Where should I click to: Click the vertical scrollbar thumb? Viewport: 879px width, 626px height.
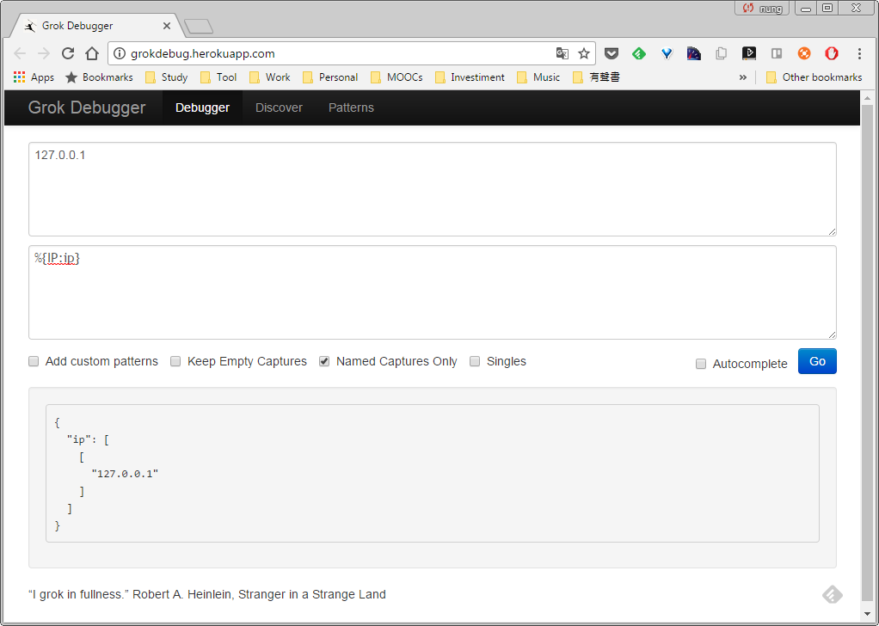867,354
